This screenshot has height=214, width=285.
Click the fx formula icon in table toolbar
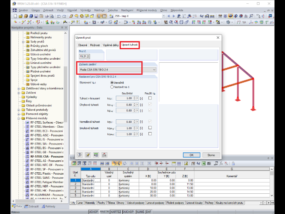tap(221, 163)
